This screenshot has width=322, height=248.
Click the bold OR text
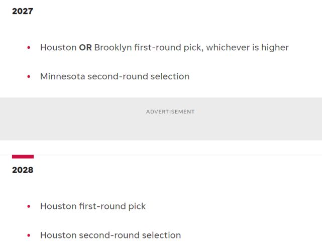coord(85,48)
